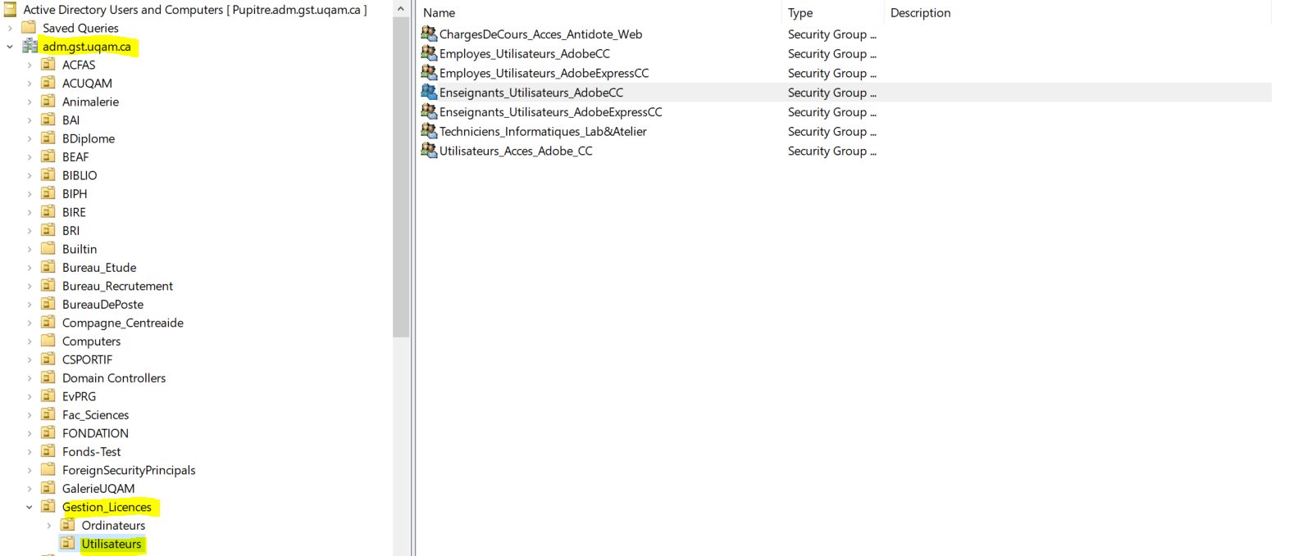Viewport: 1289px width, 556px height.
Task: Click the BIBLIO folder icon
Action: click(x=48, y=174)
